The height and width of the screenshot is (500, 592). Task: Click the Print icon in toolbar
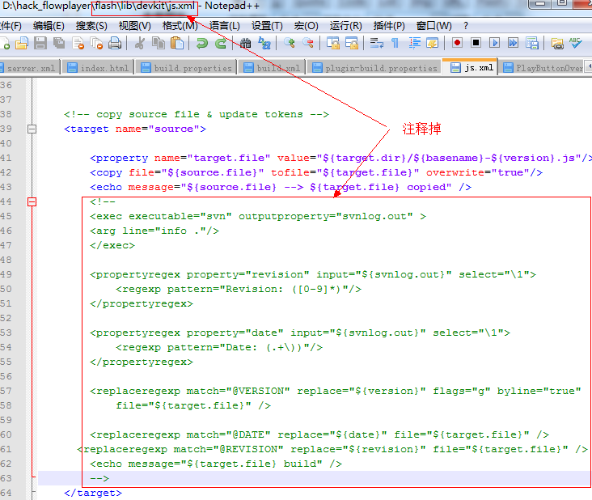point(115,43)
